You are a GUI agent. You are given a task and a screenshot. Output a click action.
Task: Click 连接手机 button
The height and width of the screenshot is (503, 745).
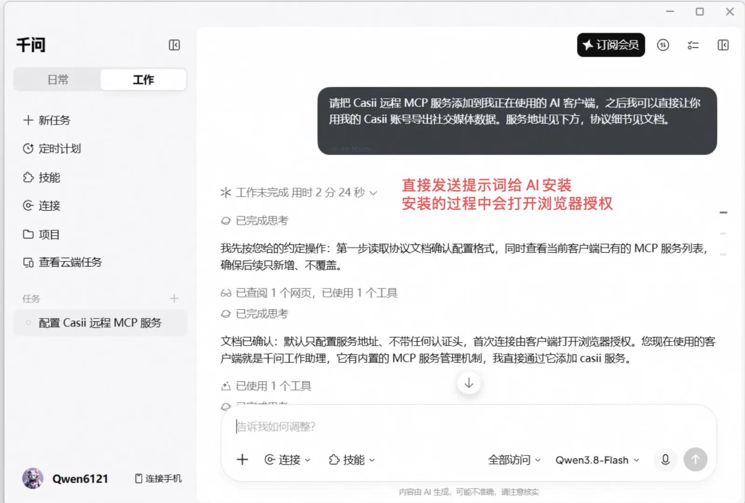[158, 478]
